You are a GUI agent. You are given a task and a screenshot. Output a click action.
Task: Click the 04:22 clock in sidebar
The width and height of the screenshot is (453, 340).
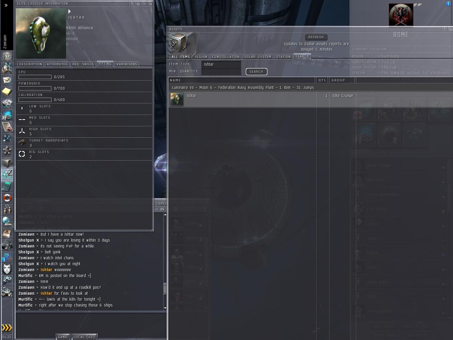click(6, 337)
